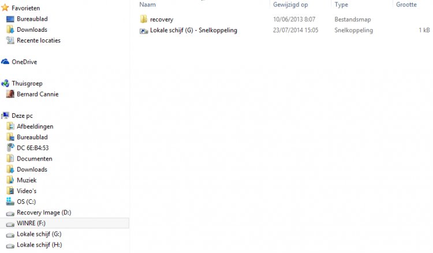Click the Recovery Image (D:) drive icon
The image size is (433, 253).
10,213
